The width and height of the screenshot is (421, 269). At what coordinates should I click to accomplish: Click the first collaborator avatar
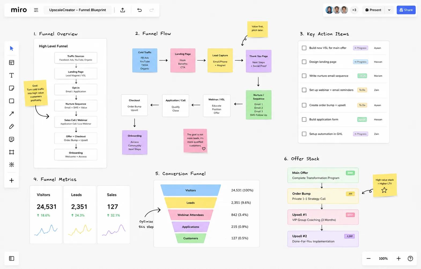(329, 10)
